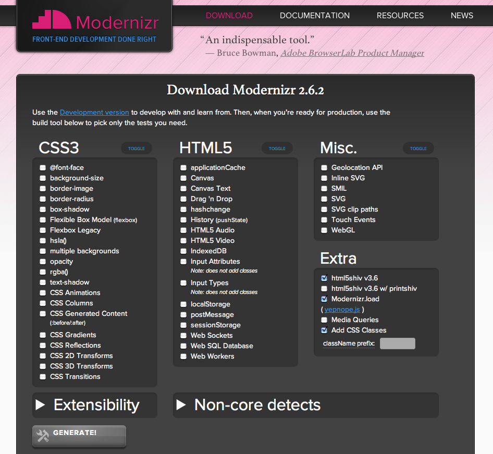Uncheck the Modernizr.load checkbox
This screenshot has width=493, height=454.
pos(324,299)
